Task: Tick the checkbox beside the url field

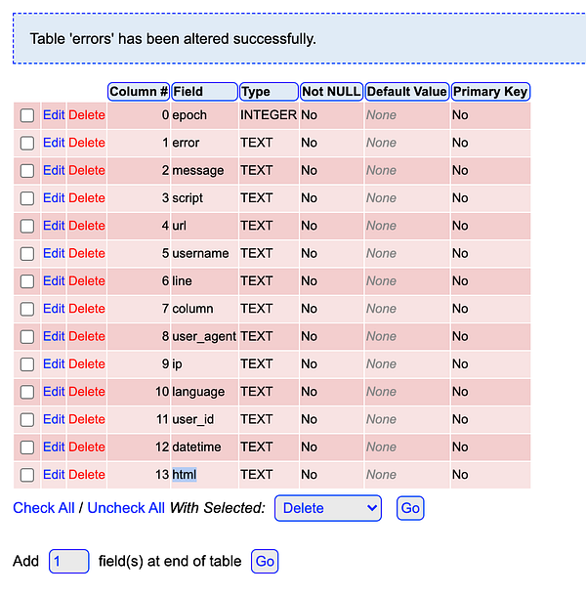Action: [x=27, y=226]
